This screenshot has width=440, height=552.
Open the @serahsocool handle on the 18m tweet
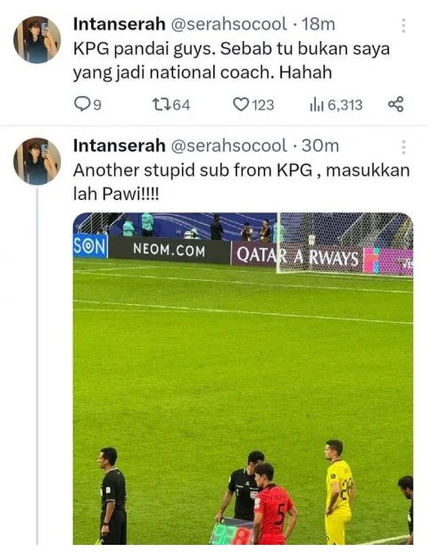click(229, 24)
